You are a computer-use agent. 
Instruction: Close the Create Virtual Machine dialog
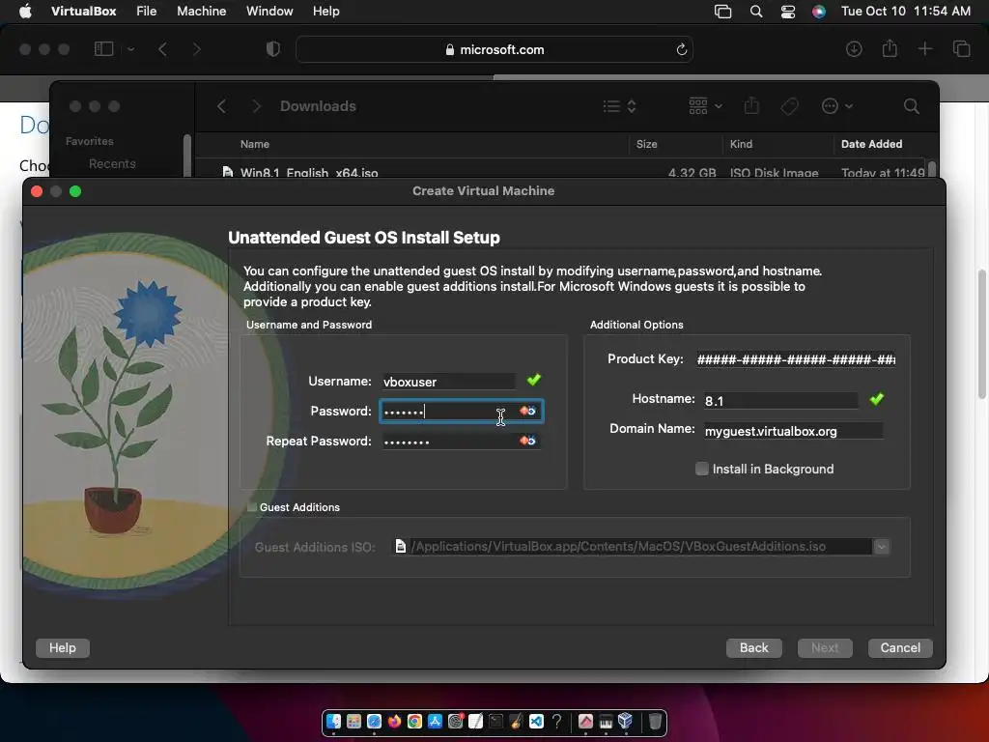click(37, 191)
